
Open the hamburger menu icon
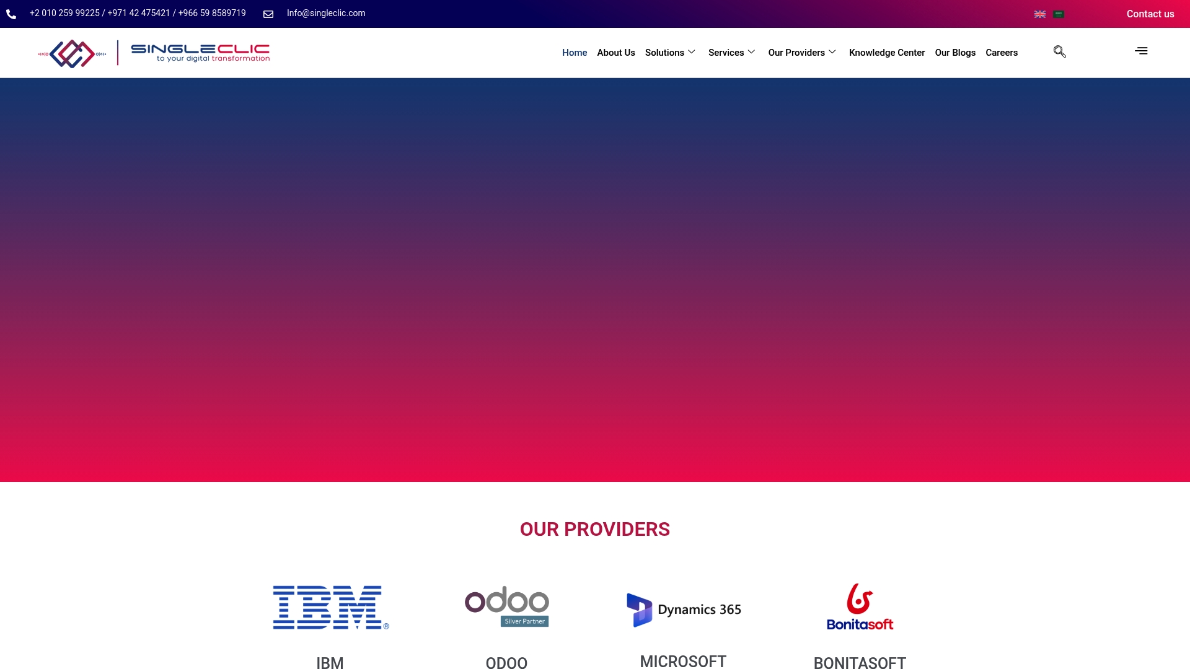coord(1141,51)
